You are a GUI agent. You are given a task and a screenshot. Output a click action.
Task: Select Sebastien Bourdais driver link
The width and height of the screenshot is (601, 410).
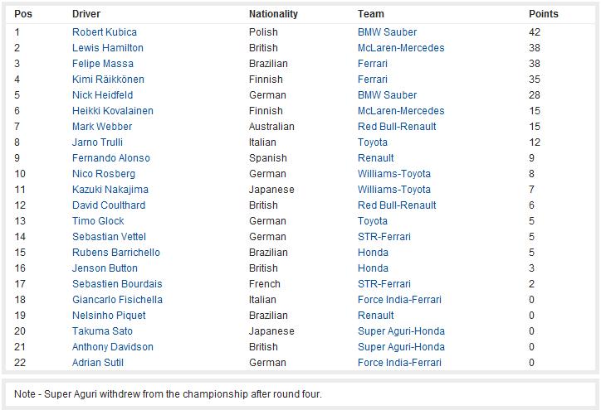[117, 284]
